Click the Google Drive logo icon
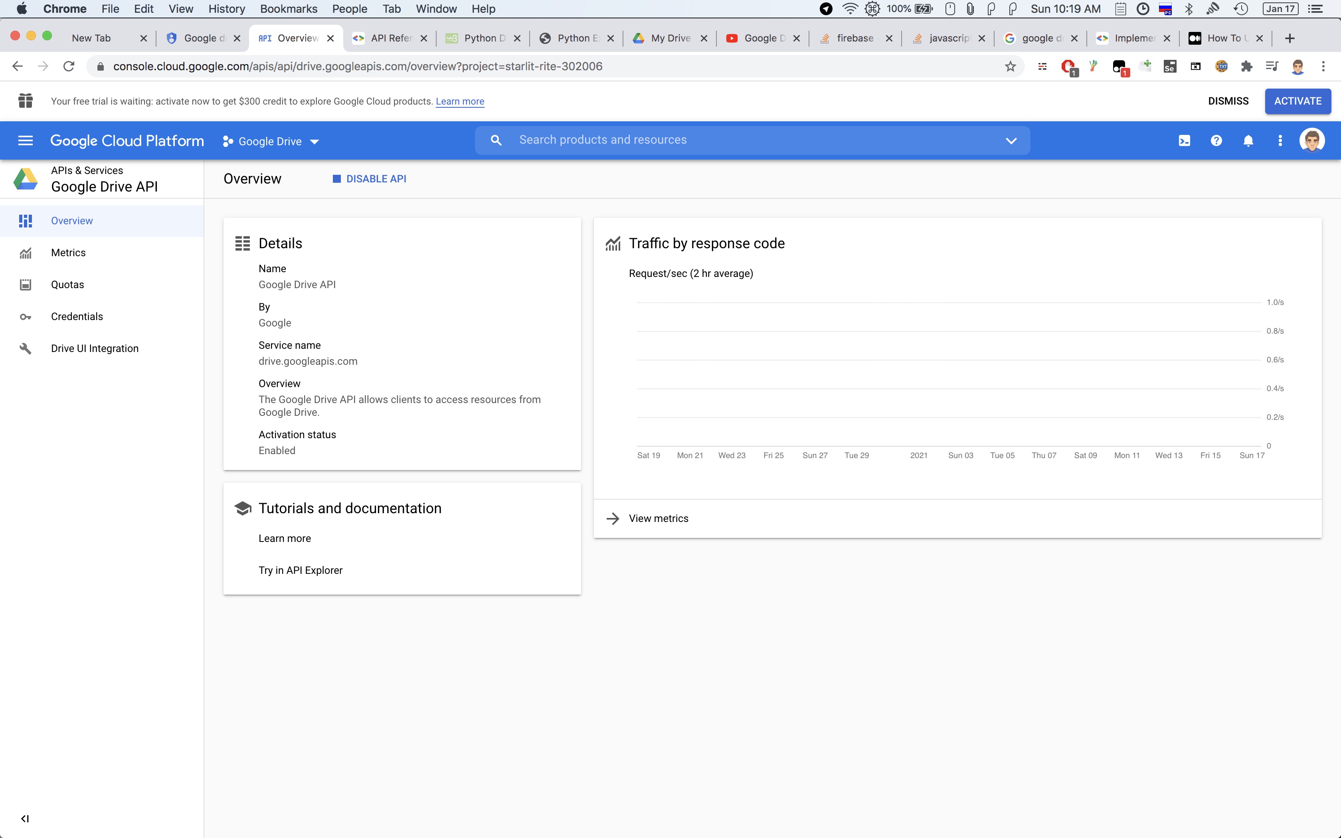This screenshot has height=838, width=1341. (x=26, y=179)
